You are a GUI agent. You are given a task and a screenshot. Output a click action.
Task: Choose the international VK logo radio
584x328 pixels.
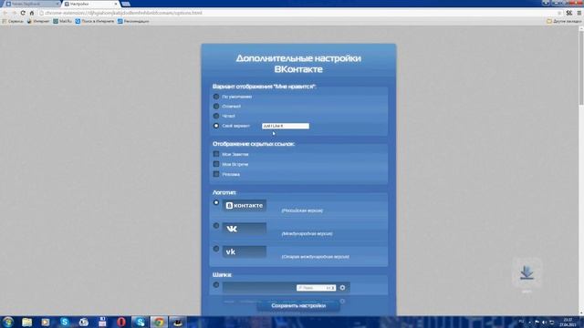pyautogui.click(x=216, y=226)
